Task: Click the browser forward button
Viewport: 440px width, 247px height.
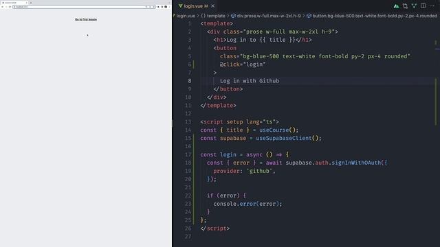Action: [x=6, y=7]
